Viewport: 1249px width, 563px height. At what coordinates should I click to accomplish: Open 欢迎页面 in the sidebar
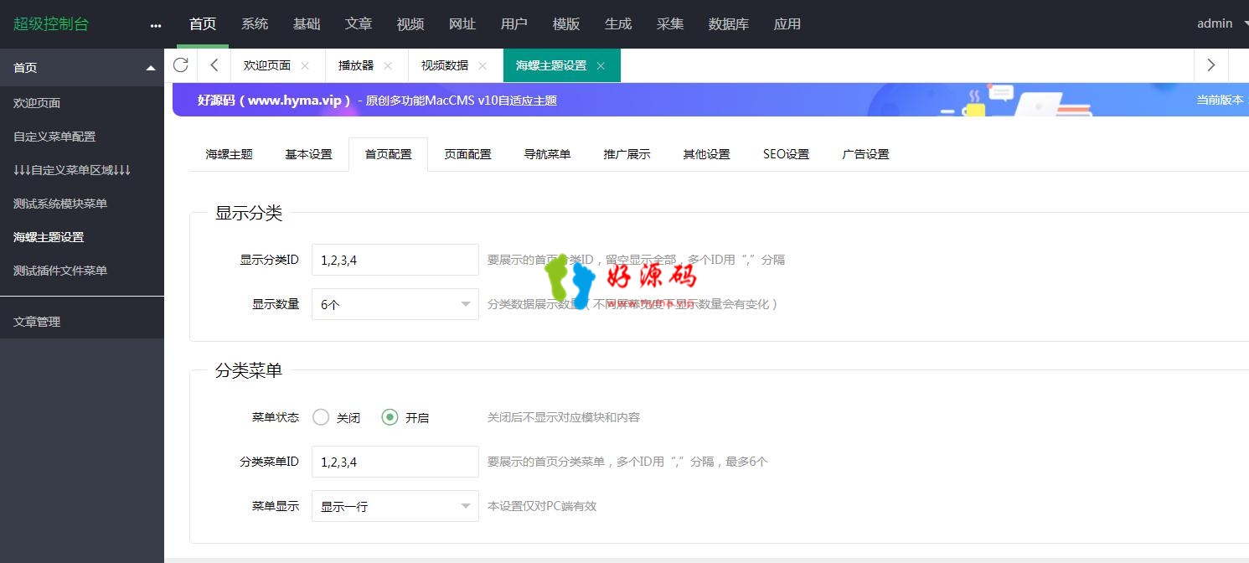point(82,103)
